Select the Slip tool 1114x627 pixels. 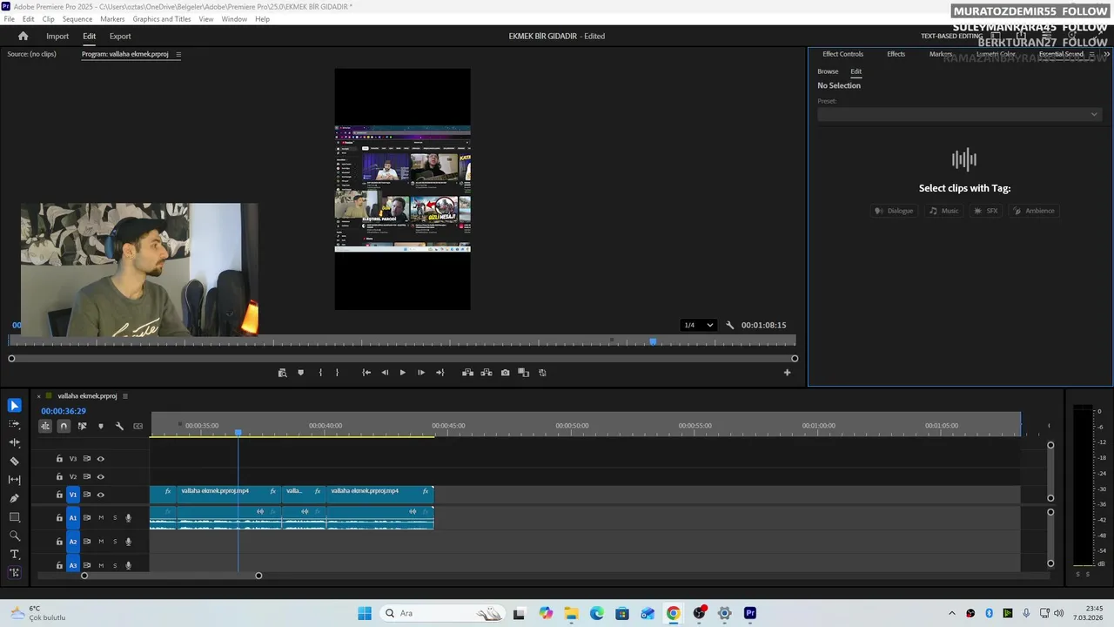(x=14, y=480)
